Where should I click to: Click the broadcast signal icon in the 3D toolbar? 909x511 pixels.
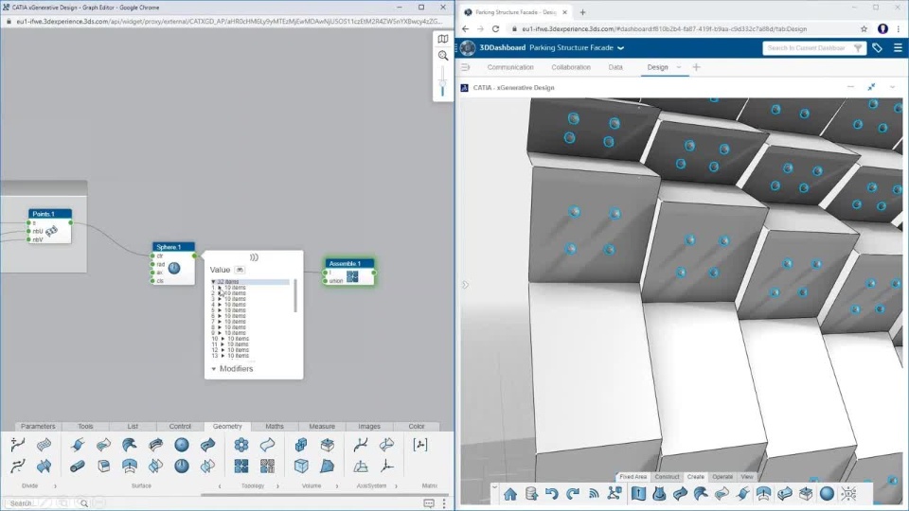[594, 494]
